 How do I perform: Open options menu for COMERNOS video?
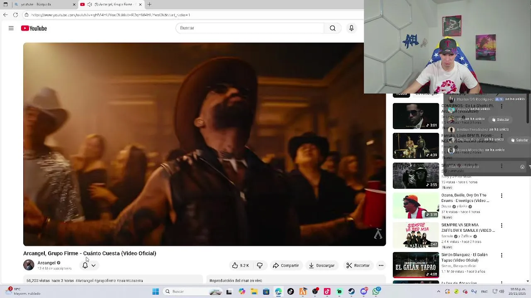502,106
